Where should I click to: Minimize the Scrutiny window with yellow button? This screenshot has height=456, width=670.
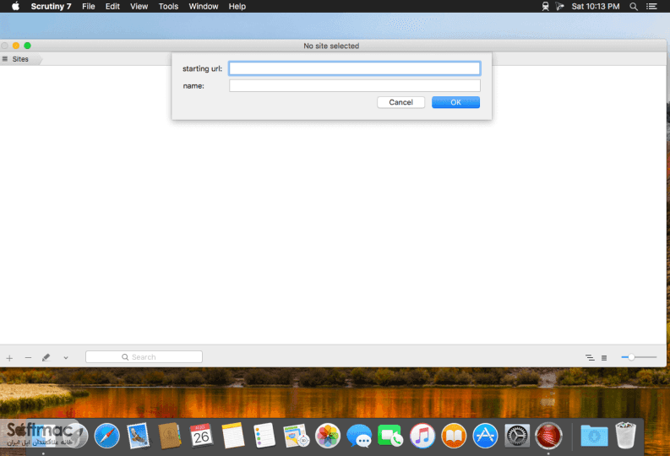tap(16, 46)
